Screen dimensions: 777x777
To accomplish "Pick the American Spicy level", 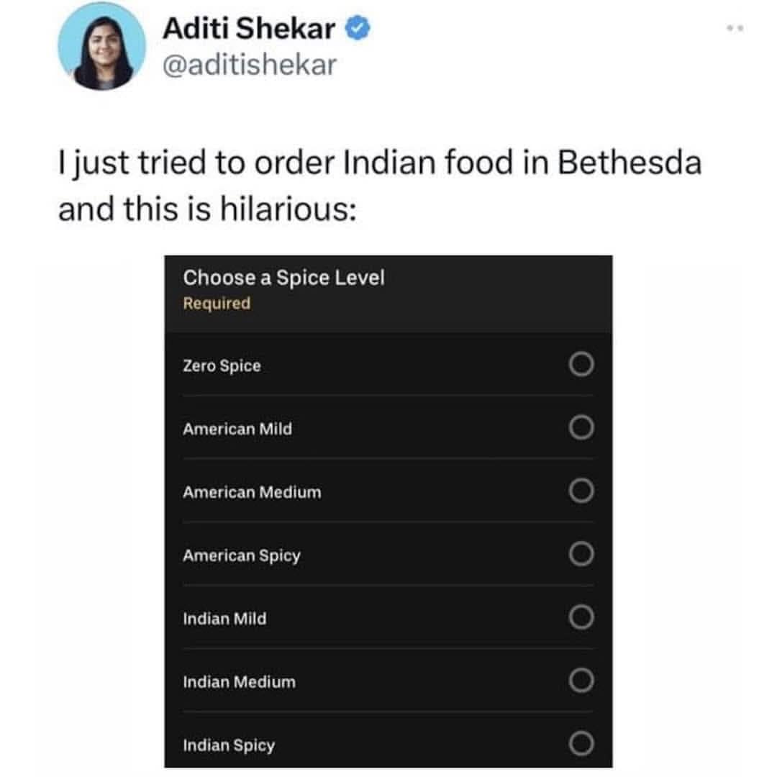I will (x=580, y=555).
